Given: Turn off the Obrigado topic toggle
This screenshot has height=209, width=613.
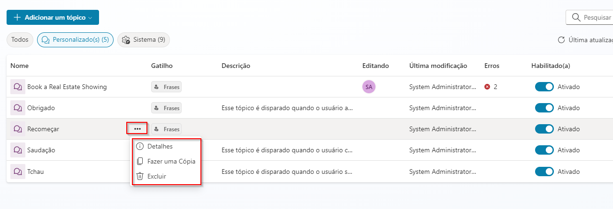Looking at the screenshot, I should pyautogui.click(x=544, y=108).
